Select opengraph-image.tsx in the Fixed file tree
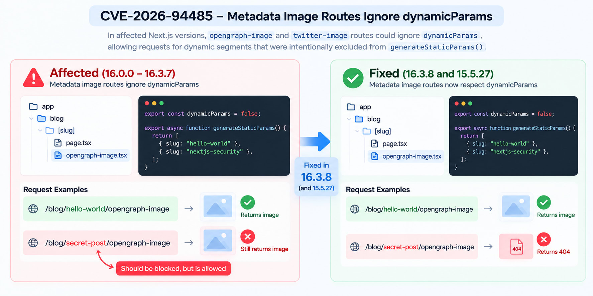This screenshot has height=296, width=593. 406,156
